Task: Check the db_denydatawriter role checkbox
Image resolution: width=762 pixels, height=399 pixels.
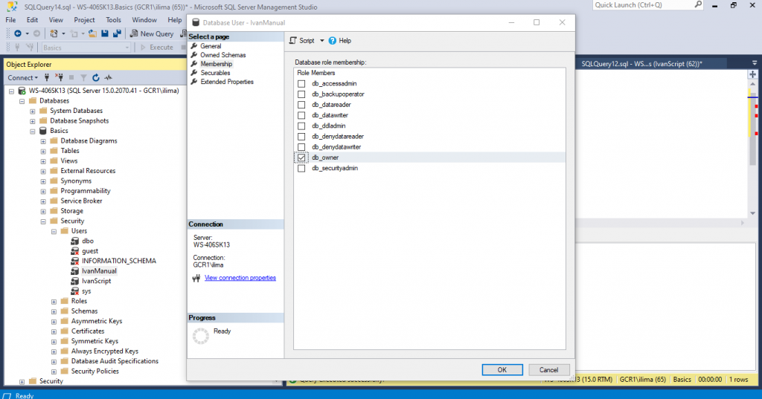Action: tap(301, 147)
